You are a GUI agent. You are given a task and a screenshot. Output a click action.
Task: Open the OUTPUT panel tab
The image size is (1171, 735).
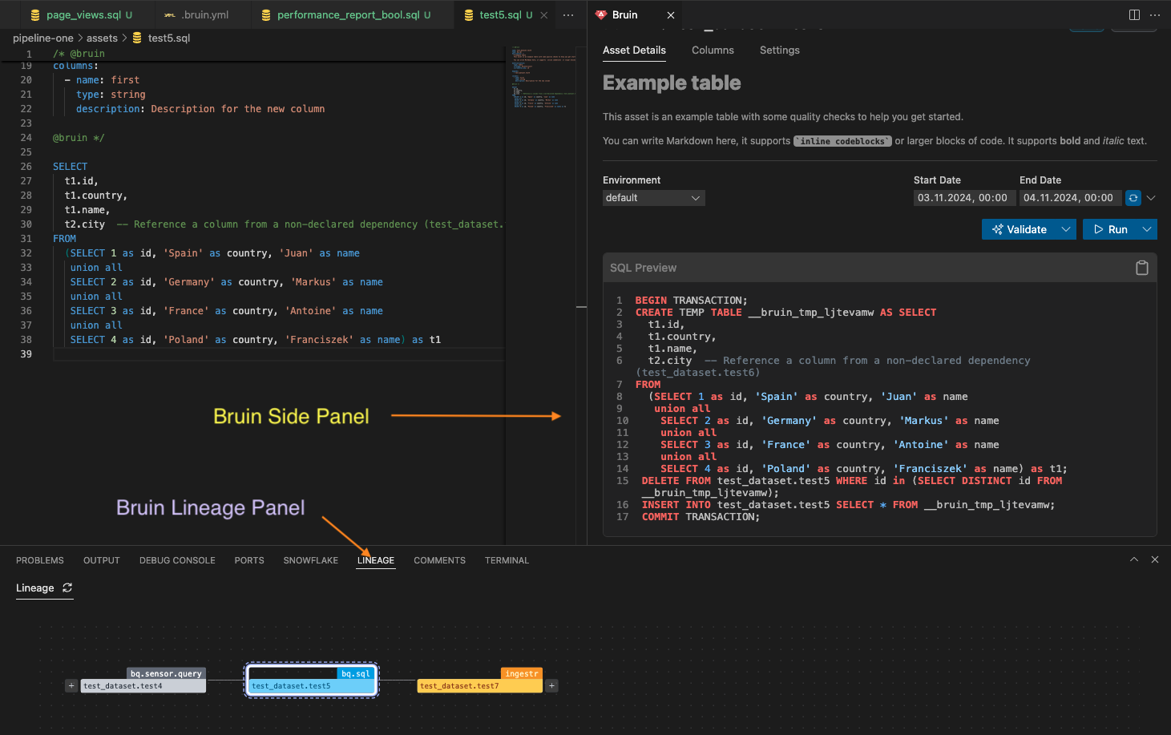coord(102,560)
